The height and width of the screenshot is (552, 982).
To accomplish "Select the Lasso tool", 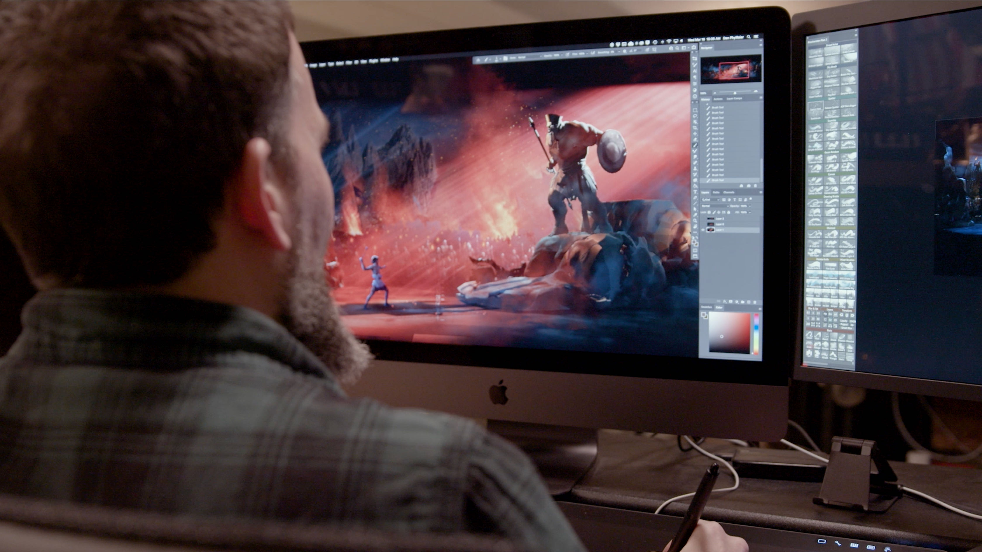I will click(695, 116).
